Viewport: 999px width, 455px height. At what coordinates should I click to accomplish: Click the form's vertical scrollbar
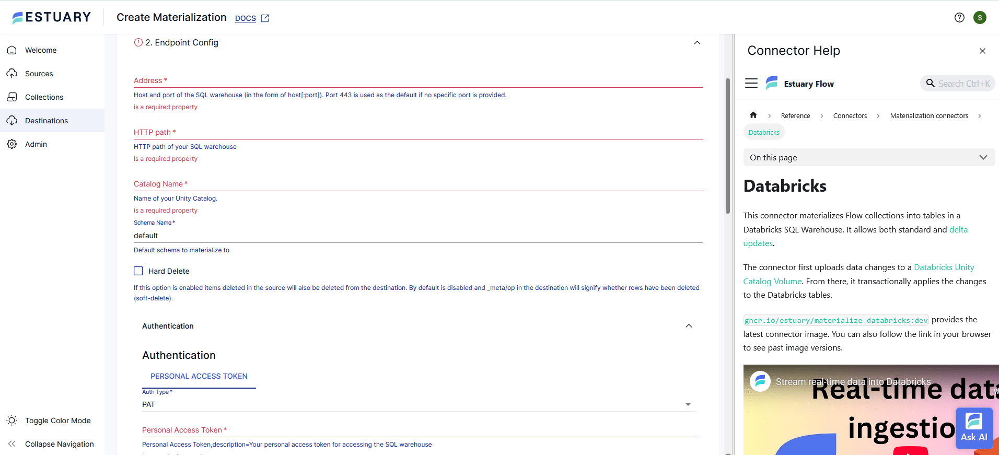pos(727,146)
